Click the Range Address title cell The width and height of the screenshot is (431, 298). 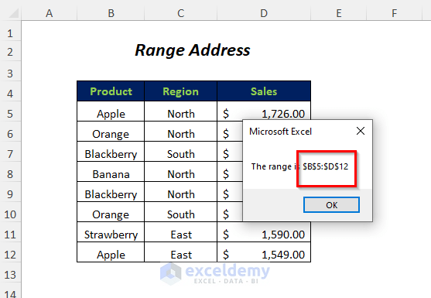click(x=193, y=50)
